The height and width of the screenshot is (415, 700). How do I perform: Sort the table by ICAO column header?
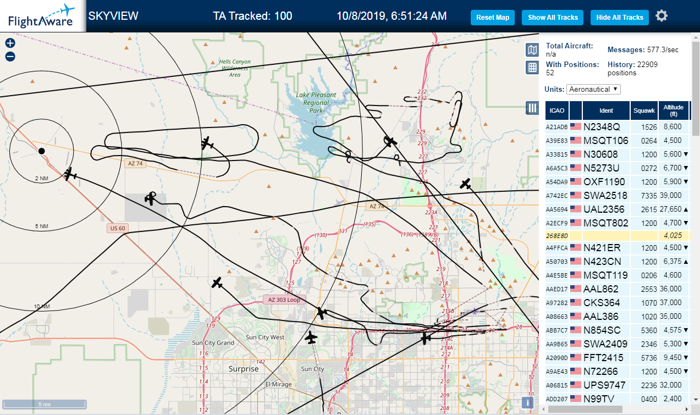(557, 110)
